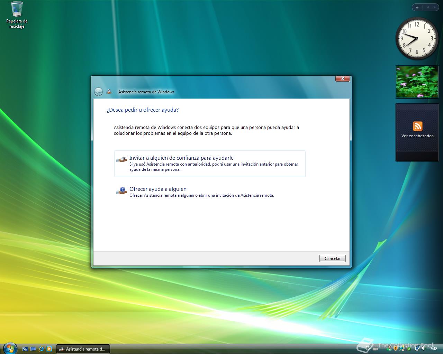This screenshot has width=443, height=354.
Task: Close the Asistencia remota de Windows window
Action: click(x=343, y=78)
